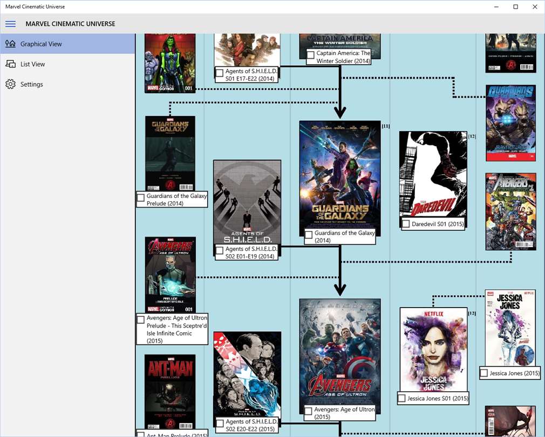Switch to Graphical View

click(x=67, y=44)
